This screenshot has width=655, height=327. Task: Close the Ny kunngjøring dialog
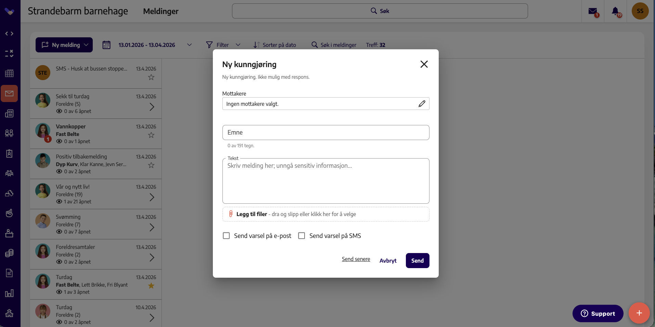click(x=424, y=64)
